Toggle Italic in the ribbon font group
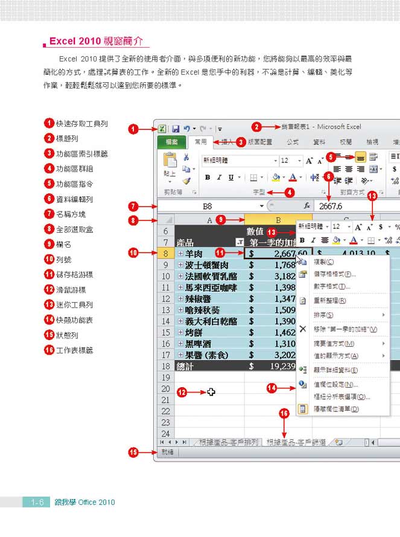The height and width of the screenshot is (537, 400). pyautogui.click(x=219, y=178)
